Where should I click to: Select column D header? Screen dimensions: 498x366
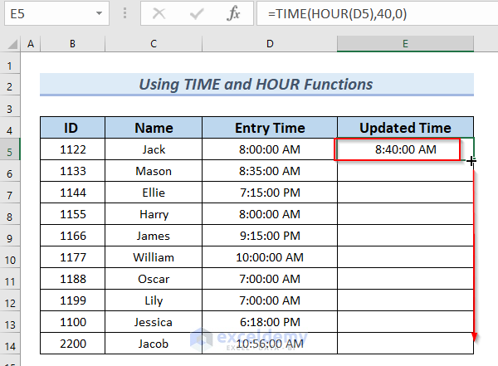(x=270, y=44)
